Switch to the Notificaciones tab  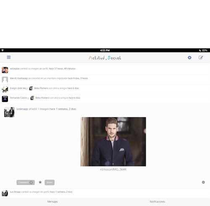(157, 202)
